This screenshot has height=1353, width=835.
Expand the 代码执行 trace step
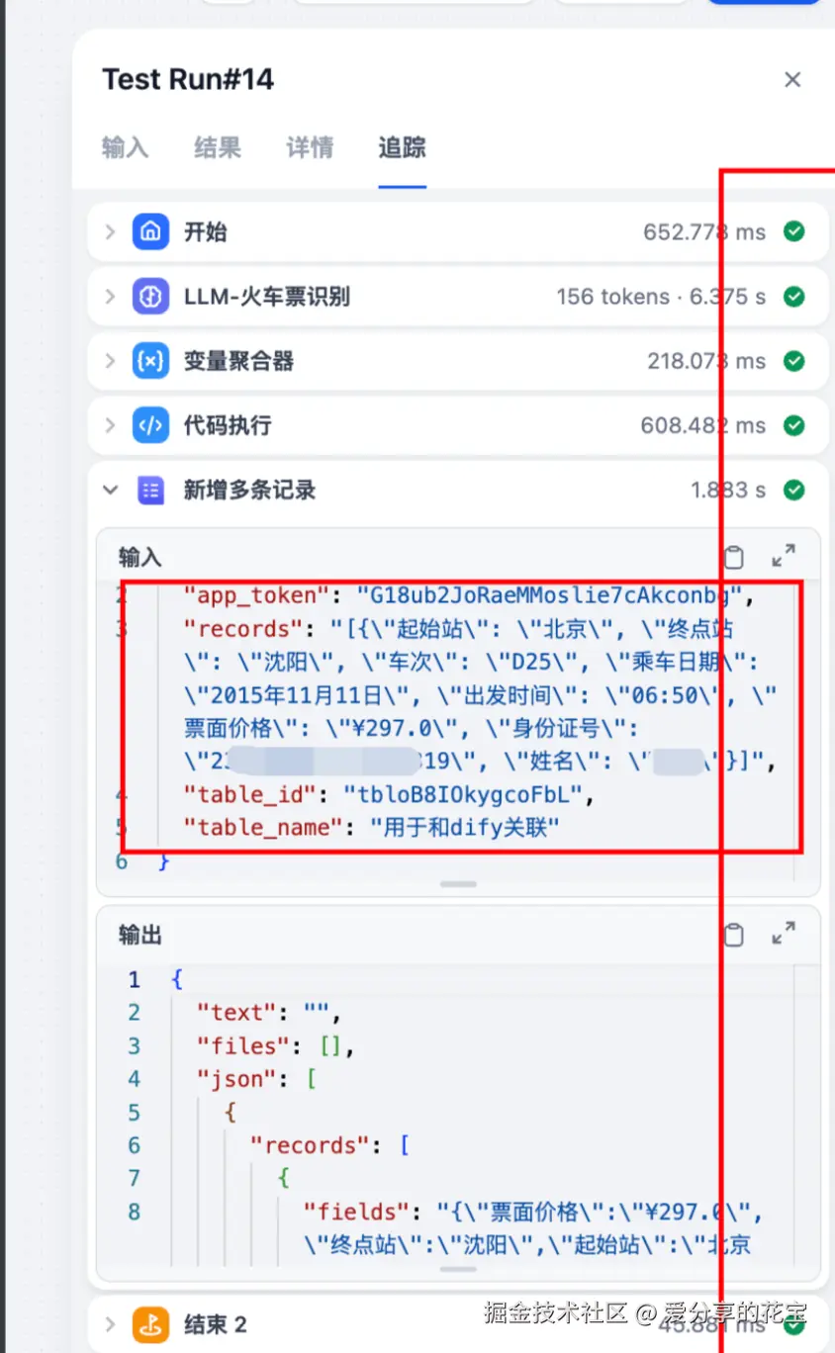(x=111, y=425)
